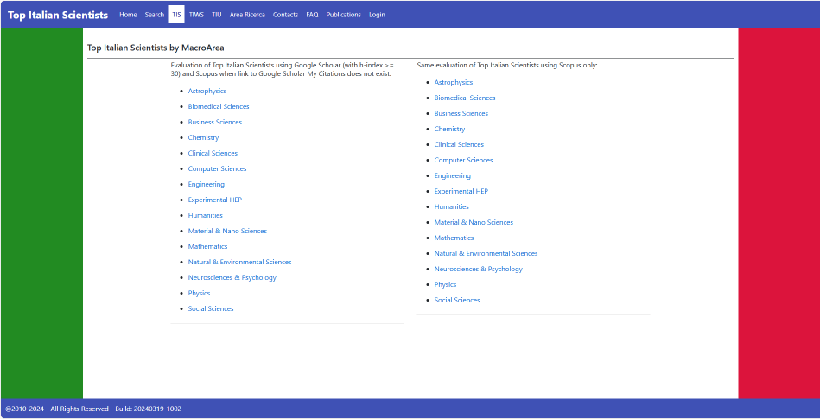Select the active TIS navigation tab
Screen dimensions: 820x419
tap(177, 15)
